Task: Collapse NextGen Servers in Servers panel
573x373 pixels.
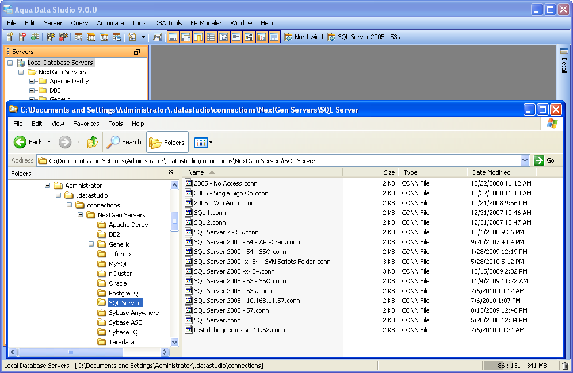Action: 21,72
